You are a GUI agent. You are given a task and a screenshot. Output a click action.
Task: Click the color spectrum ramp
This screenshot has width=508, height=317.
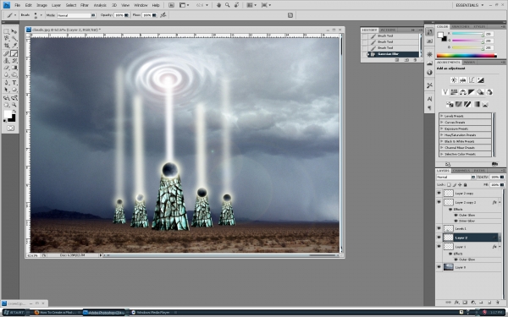(x=467, y=56)
